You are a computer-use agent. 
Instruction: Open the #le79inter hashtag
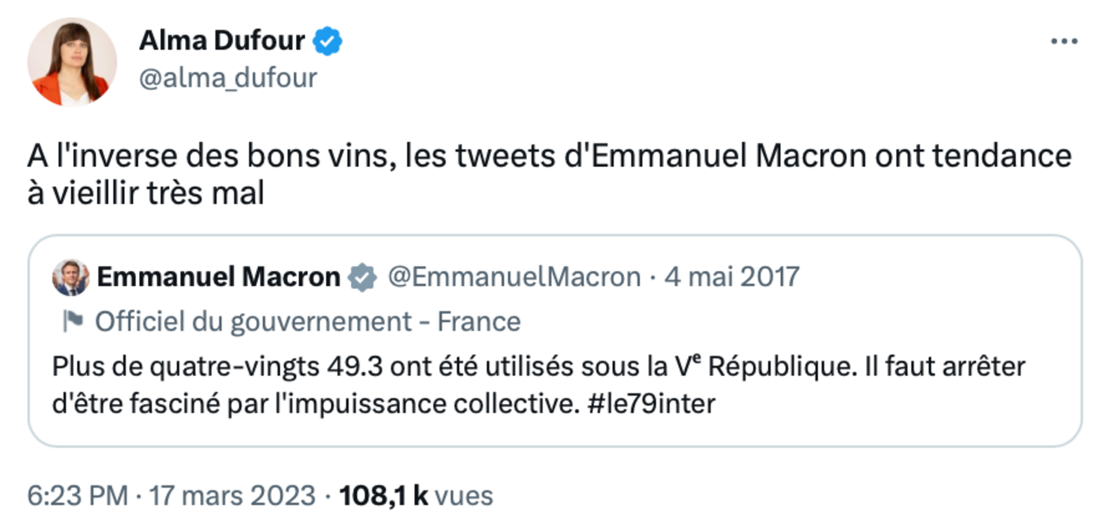[x=651, y=404]
